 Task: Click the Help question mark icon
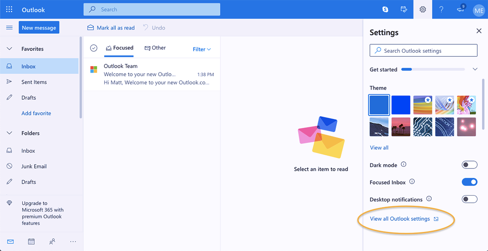click(441, 9)
